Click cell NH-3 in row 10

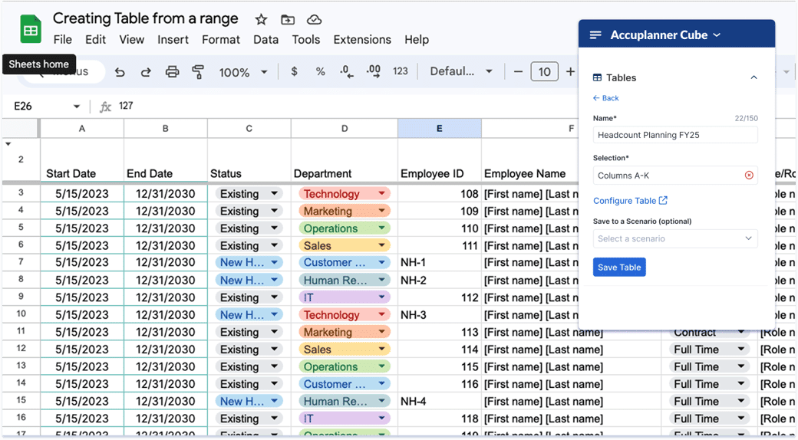[x=439, y=315]
